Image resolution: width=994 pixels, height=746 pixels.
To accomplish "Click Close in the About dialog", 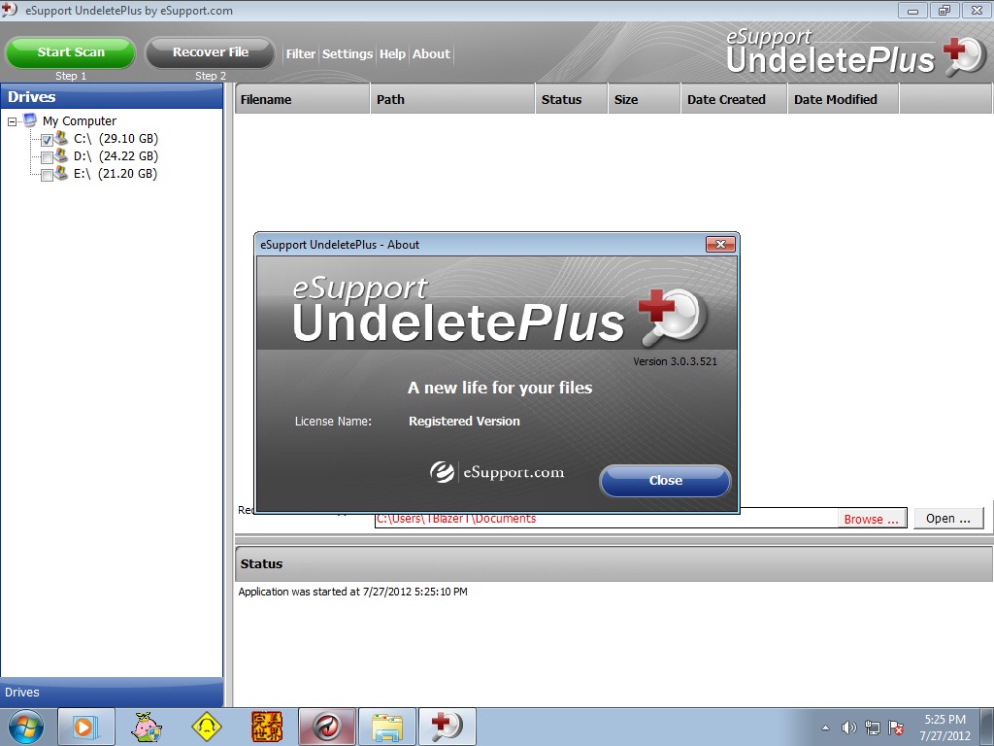I will (665, 480).
